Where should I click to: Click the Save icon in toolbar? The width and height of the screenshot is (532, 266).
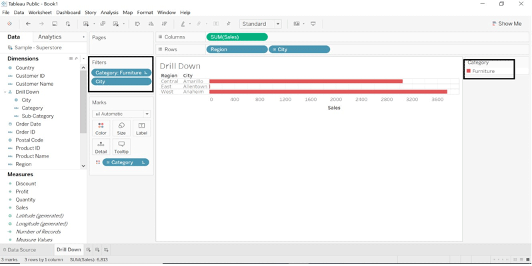coord(55,24)
